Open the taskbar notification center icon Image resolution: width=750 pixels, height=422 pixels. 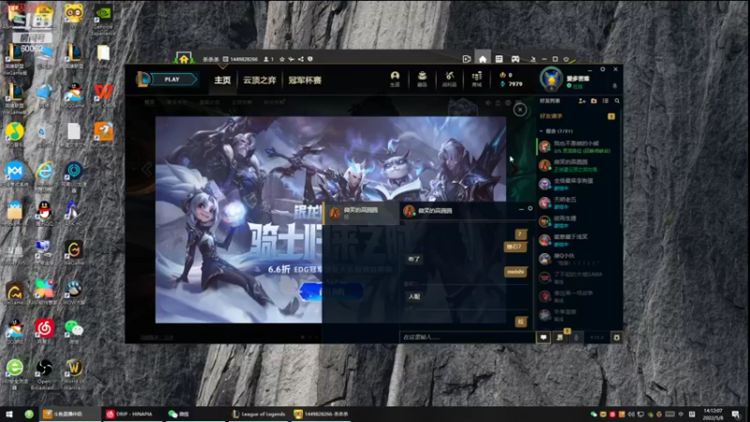pos(736,414)
